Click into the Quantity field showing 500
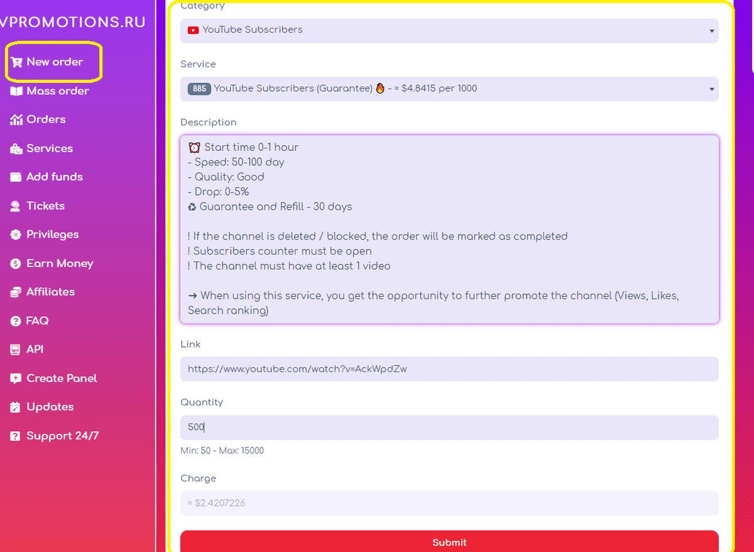The height and width of the screenshot is (552, 754). click(x=449, y=428)
